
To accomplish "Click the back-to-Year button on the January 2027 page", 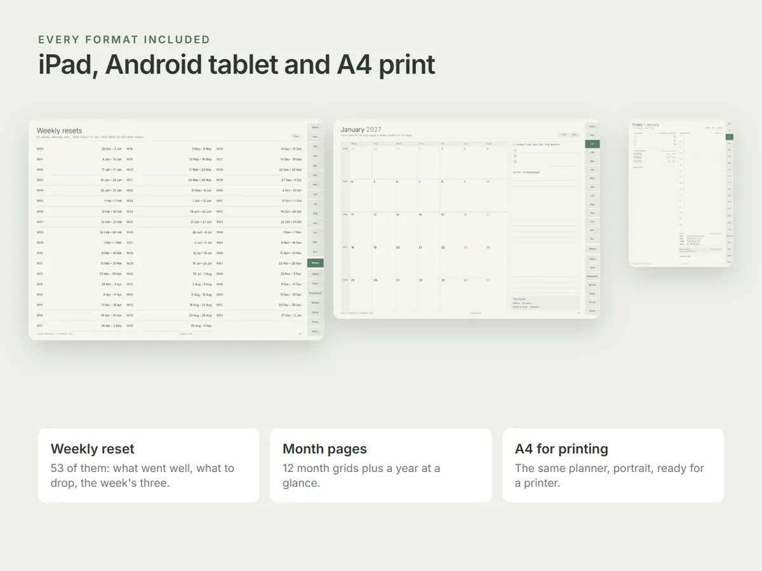I will [x=563, y=135].
